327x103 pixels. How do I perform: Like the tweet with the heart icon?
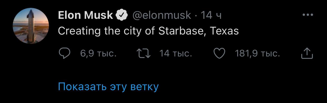[x=219, y=54]
